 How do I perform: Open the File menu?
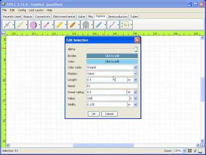pyautogui.click(x=4, y=10)
